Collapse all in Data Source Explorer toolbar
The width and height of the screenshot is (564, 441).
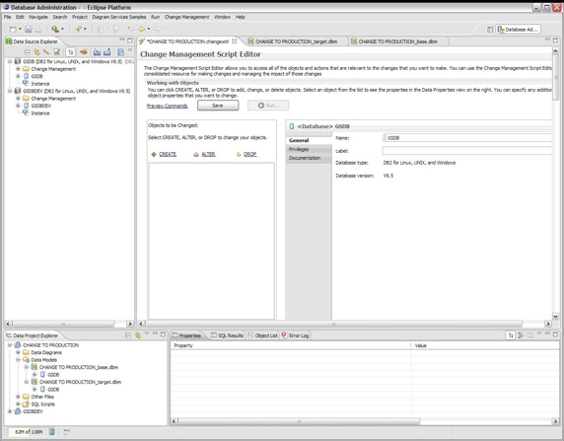click(x=27, y=52)
